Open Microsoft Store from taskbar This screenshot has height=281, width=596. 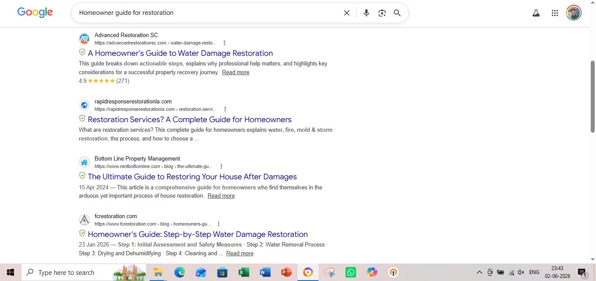[222, 272]
